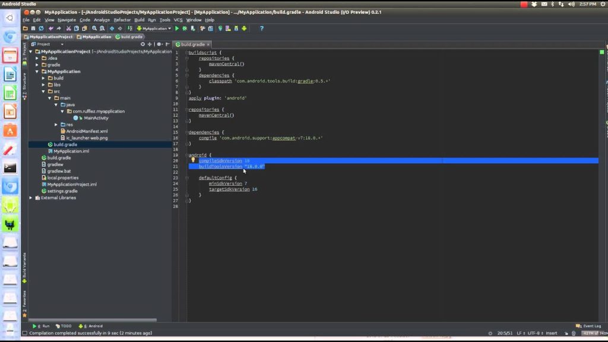The height and width of the screenshot is (342, 608).
Task: Open the Project panel gear settings dropdown
Action: point(159,44)
